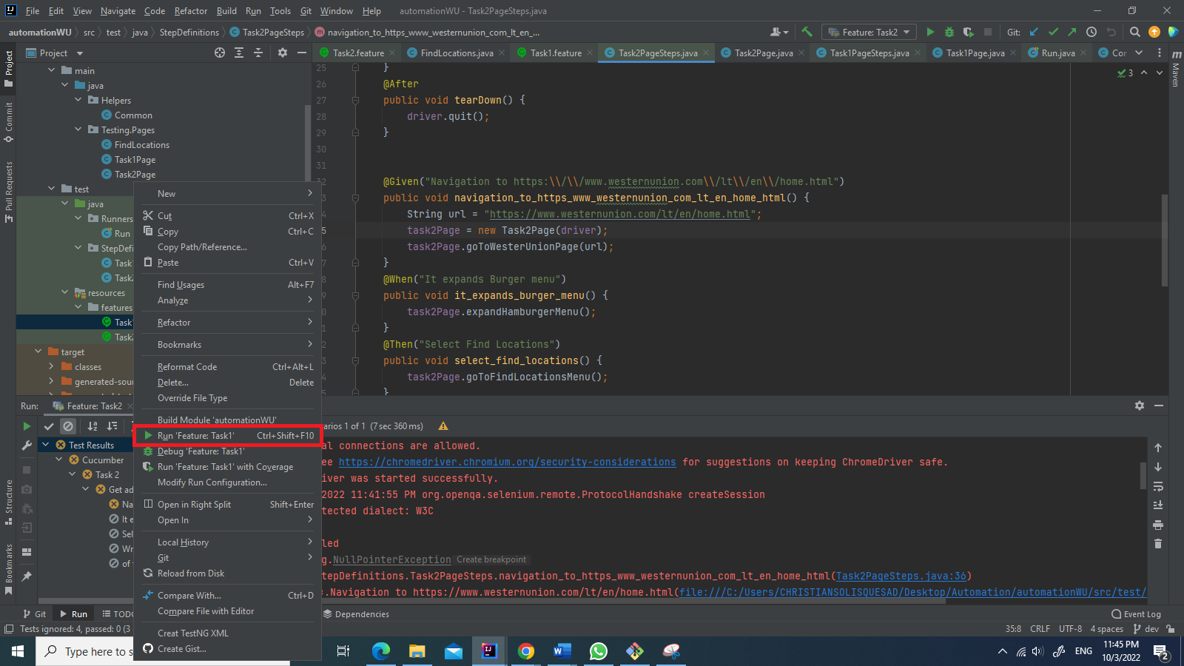Open Chrome from Windows taskbar
Viewport: 1184px width, 666px height.
(x=526, y=651)
